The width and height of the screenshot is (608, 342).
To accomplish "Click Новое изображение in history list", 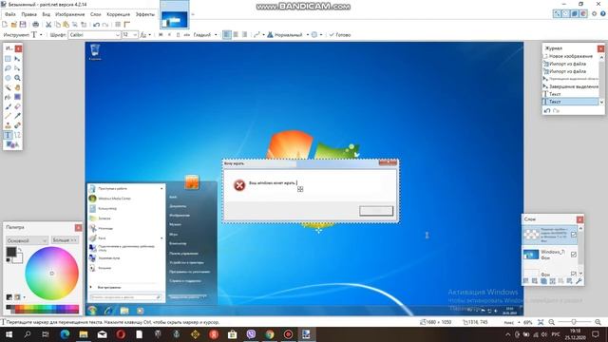I will tap(570, 56).
